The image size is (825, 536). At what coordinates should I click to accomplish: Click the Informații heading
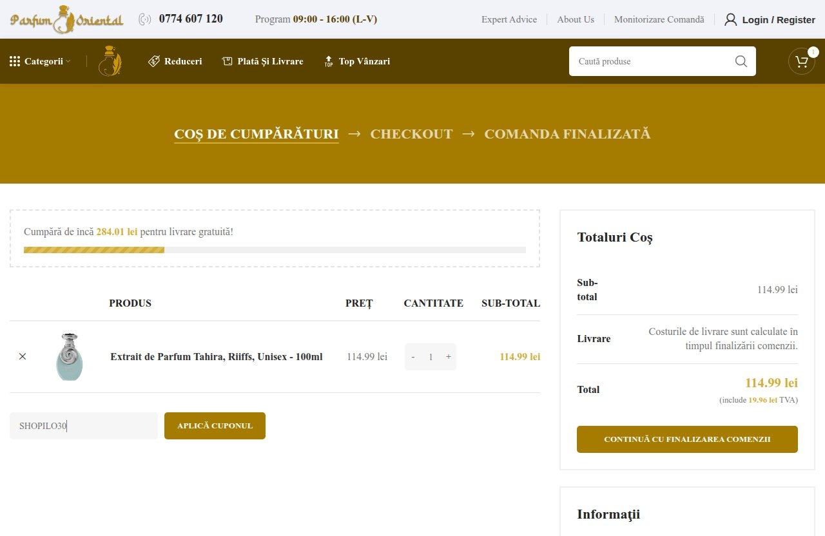pyautogui.click(x=608, y=514)
